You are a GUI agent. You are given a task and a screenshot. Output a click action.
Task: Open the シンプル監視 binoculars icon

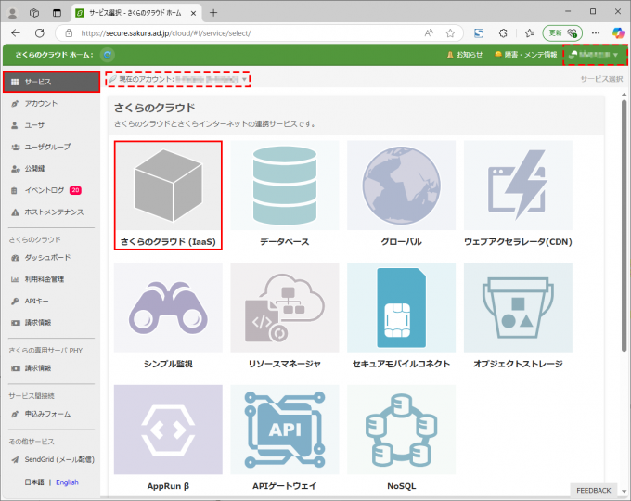click(x=168, y=308)
